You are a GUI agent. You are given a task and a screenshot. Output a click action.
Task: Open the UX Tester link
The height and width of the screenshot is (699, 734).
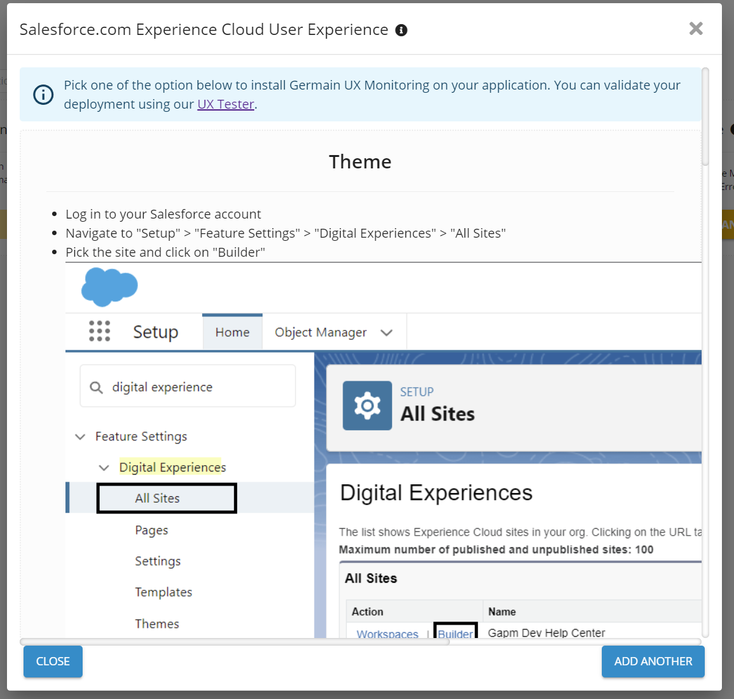(x=226, y=104)
